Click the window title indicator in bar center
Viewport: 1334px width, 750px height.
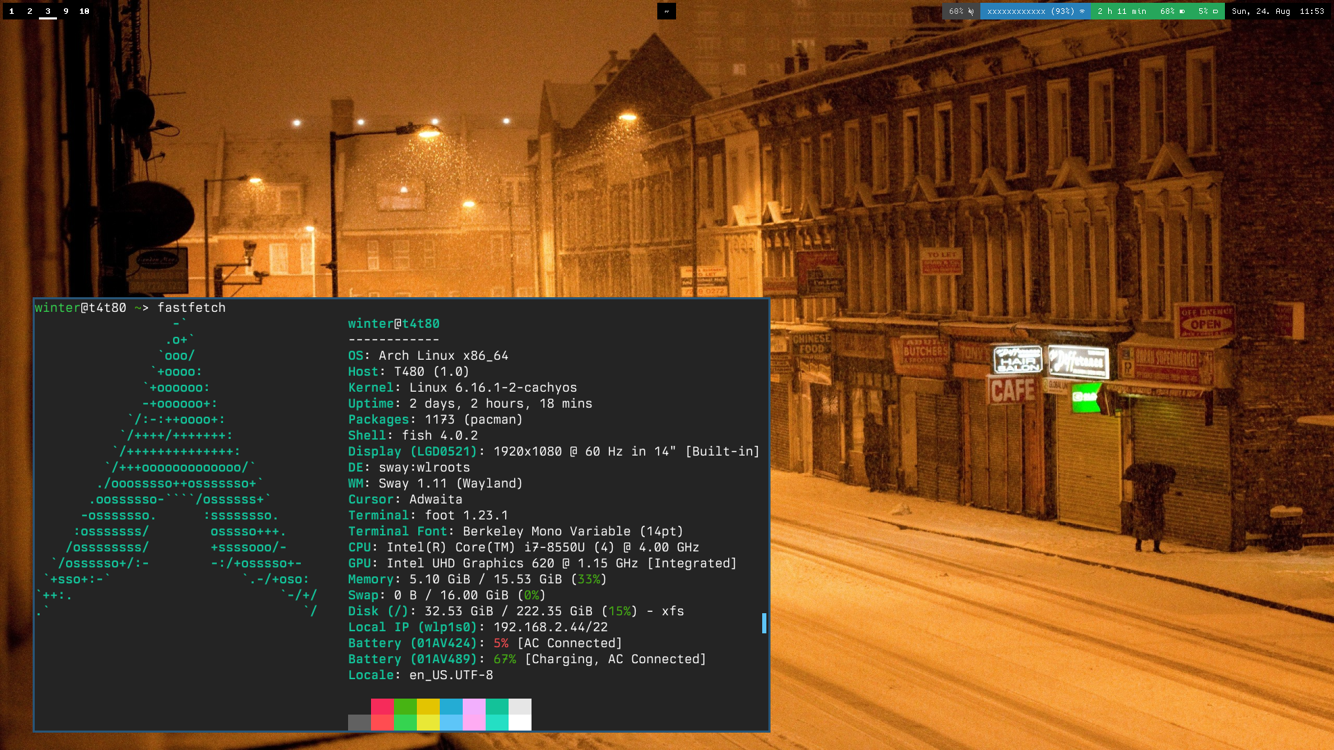666,11
